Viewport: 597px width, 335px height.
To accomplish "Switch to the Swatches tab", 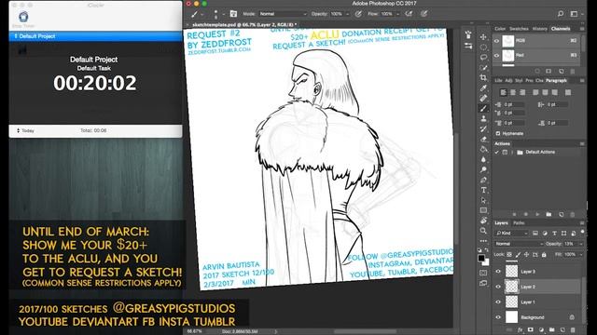I will 519,29.
